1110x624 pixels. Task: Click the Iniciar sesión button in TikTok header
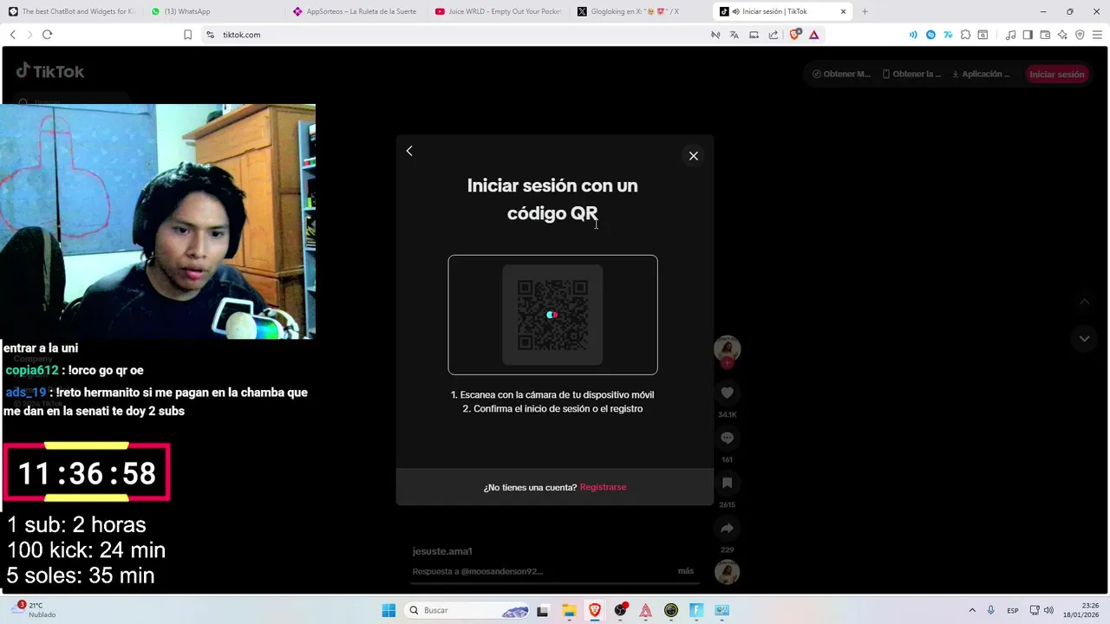click(x=1057, y=75)
